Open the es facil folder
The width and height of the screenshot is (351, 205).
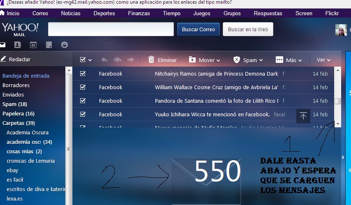(x=15, y=180)
